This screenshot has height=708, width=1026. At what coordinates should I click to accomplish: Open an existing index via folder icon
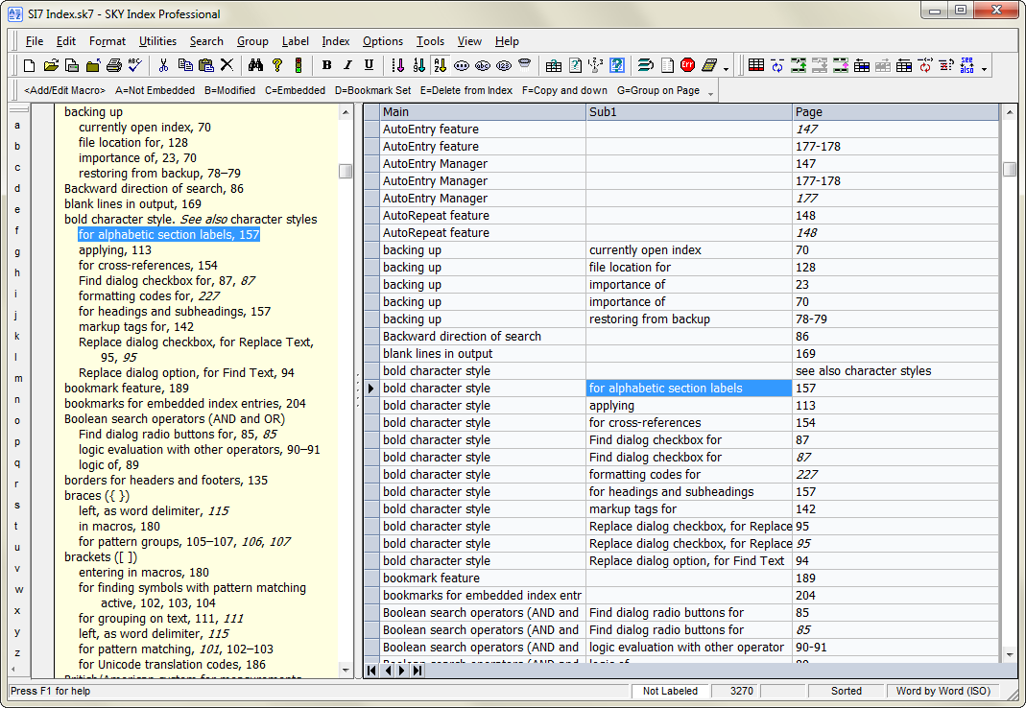[x=51, y=65]
